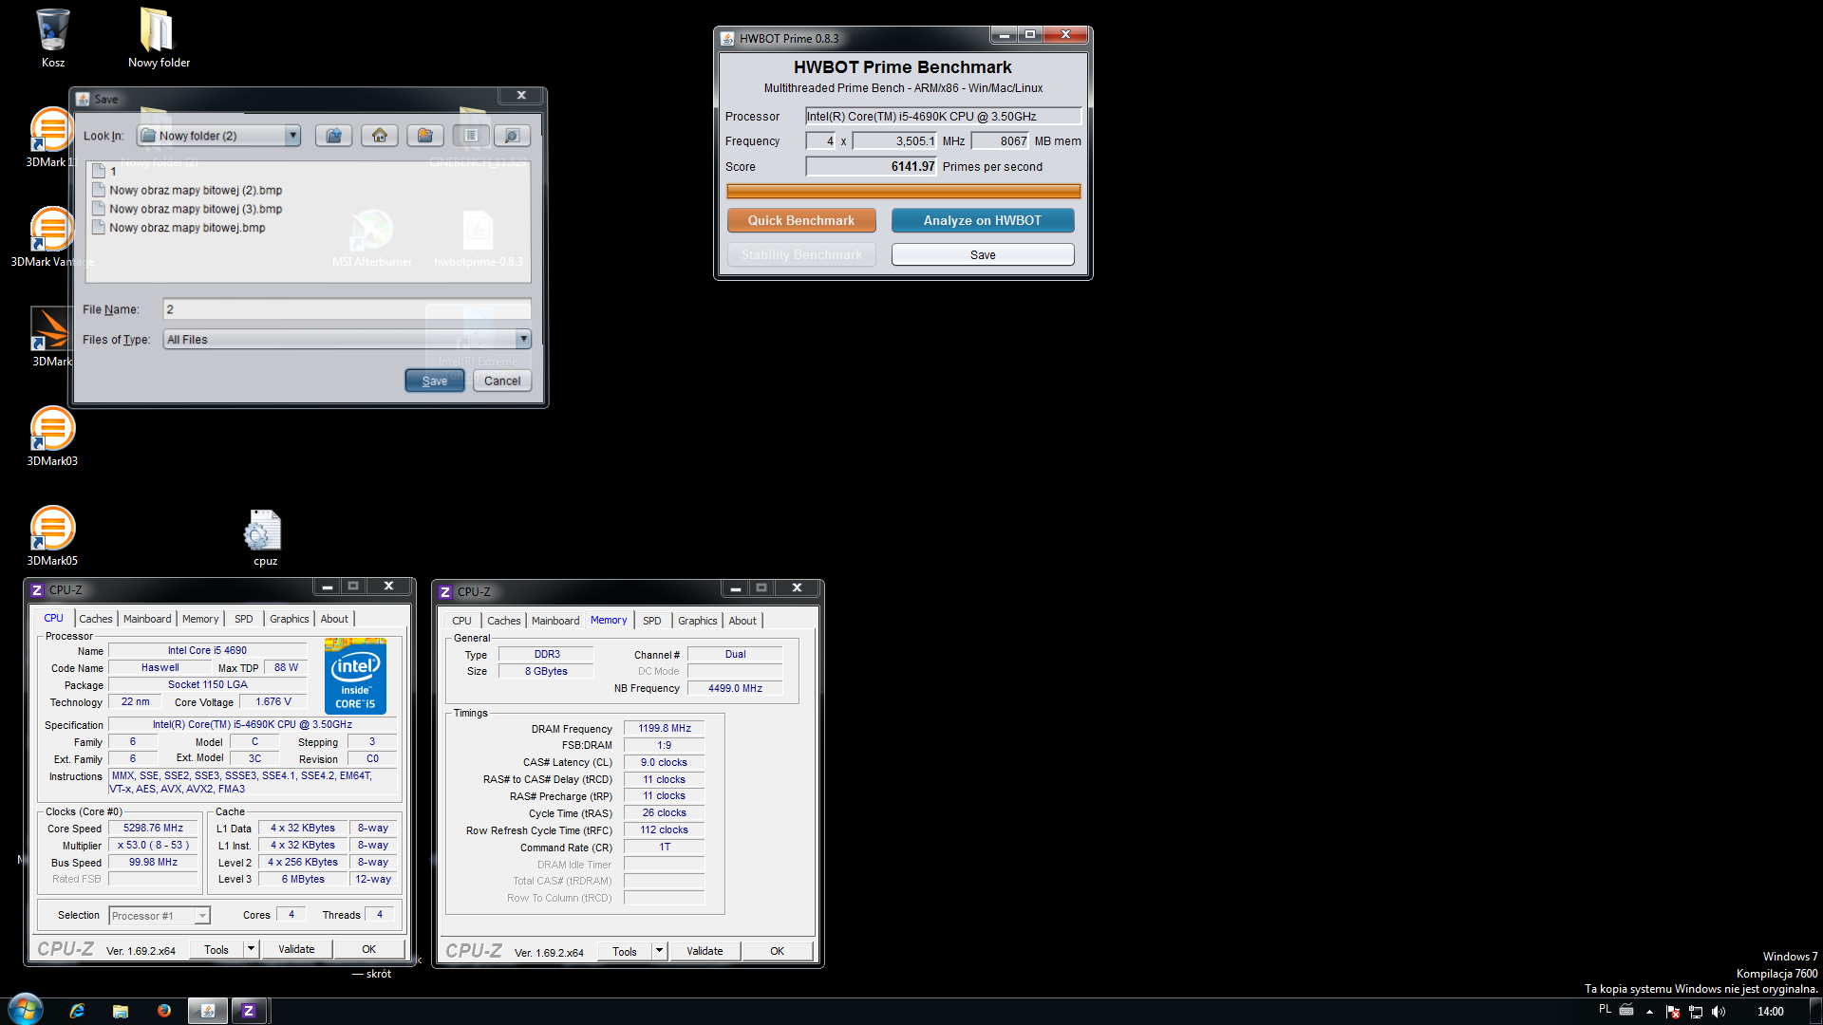Image resolution: width=1823 pixels, height=1025 pixels.
Task: Click Tools button in left CPU-Z
Action: [x=216, y=949]
